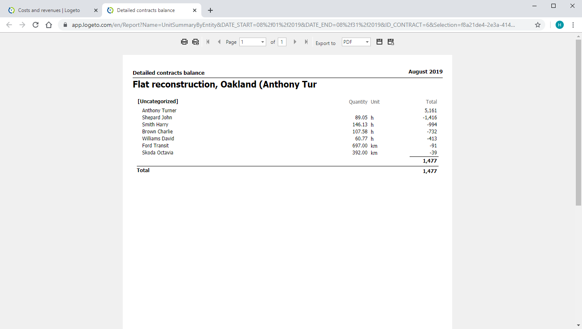Click the [Uncategorized] group heading
Image resolution: width=582 pixels, height=329 pixels.
(x=158, y=102)
